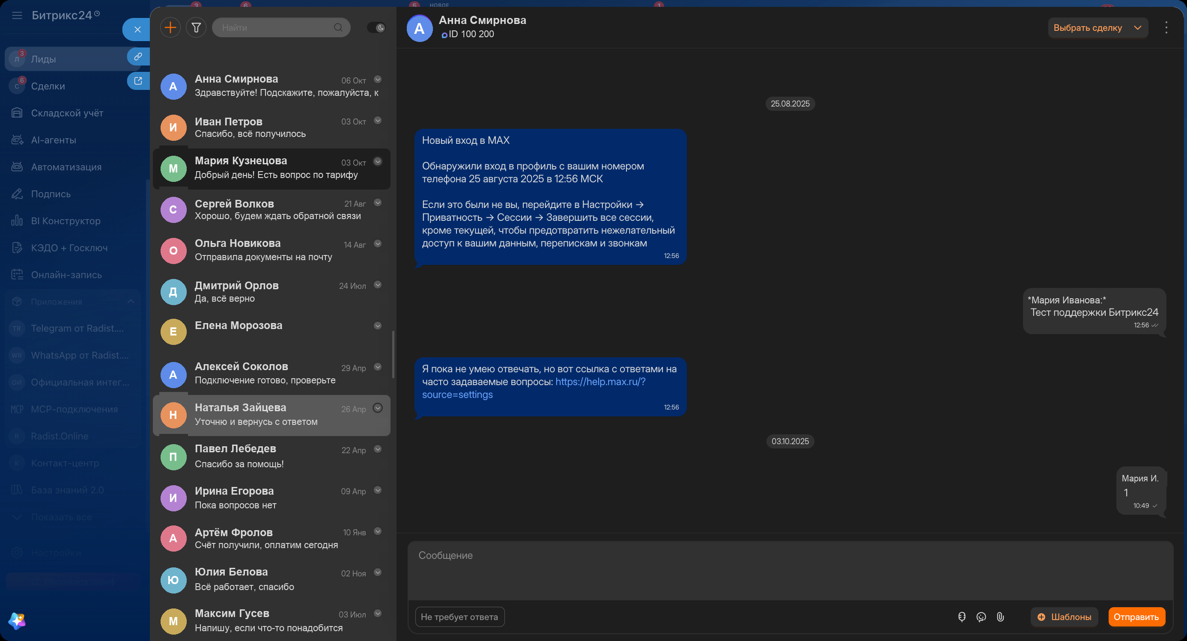
Task: Click the colorful AI assistant sparkle icon
Action: [x=17, y=621]
